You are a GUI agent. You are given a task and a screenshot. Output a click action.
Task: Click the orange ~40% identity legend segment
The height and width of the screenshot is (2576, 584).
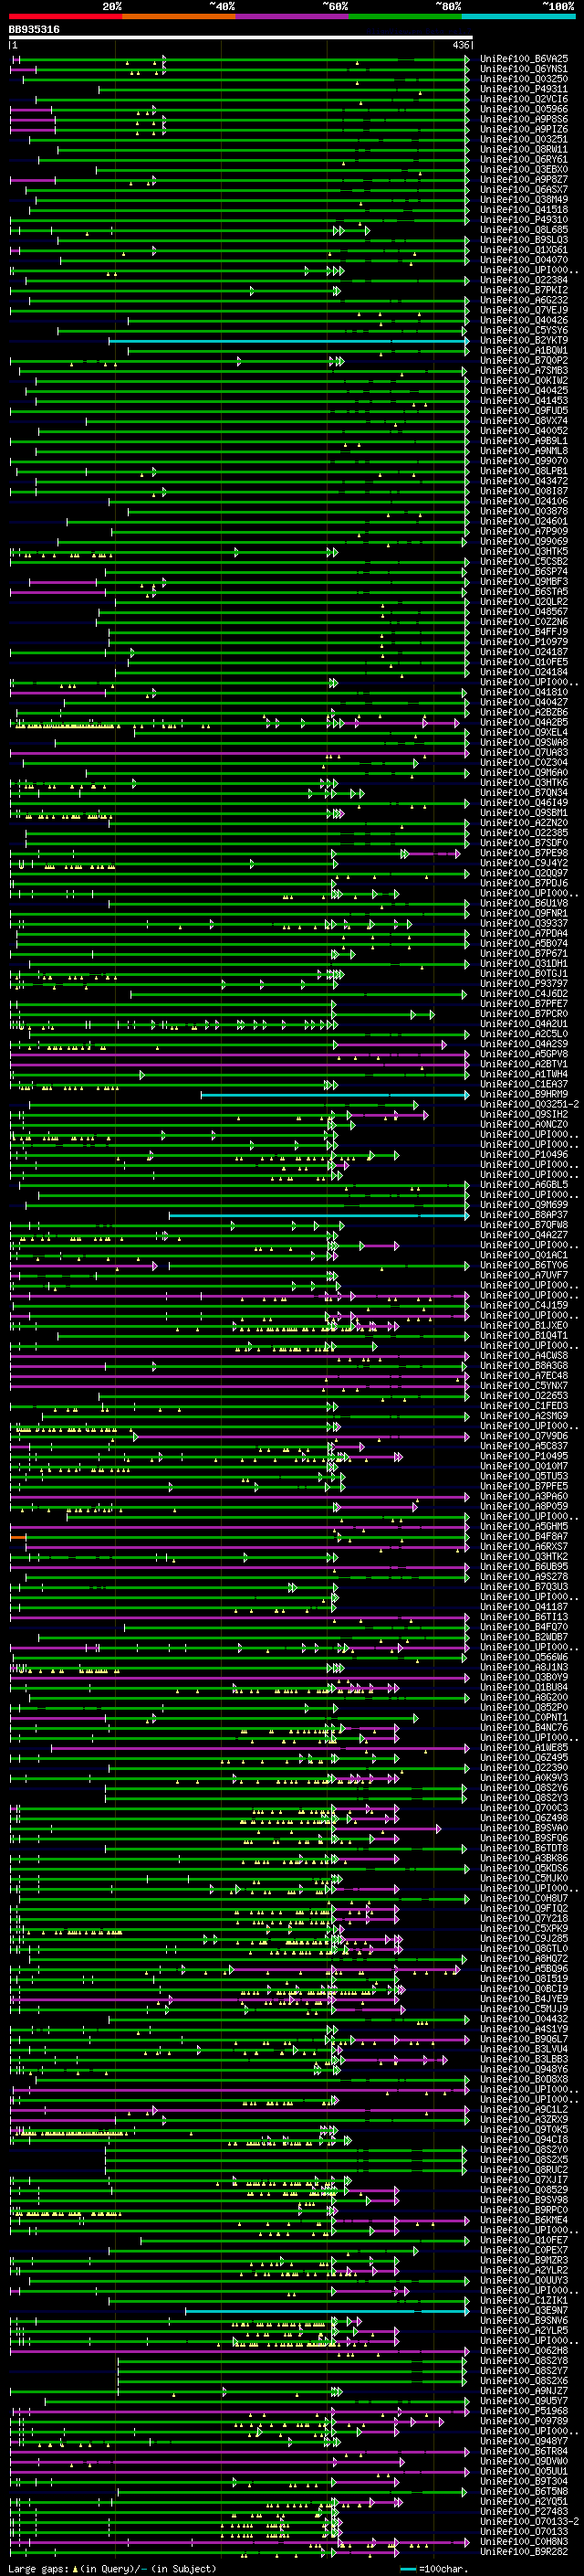pos(179,16)
